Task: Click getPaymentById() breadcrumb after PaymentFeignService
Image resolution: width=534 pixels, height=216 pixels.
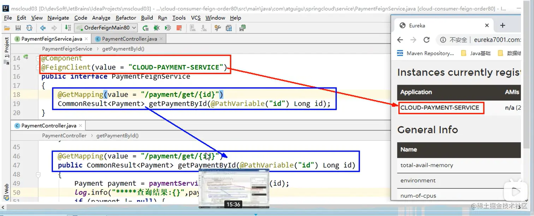Action: 123,49
